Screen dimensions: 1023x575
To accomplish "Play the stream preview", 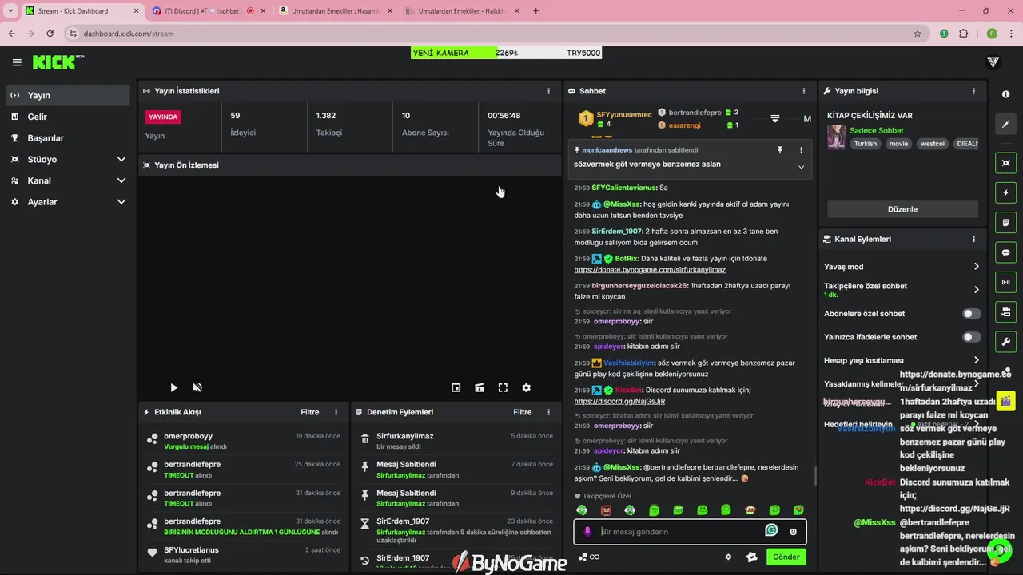I will point(173,387).
